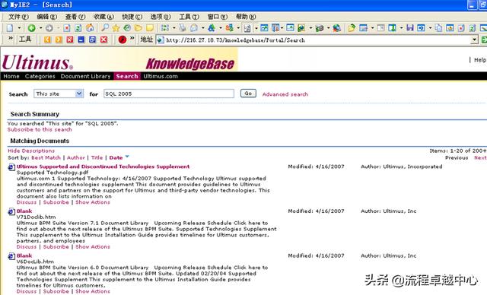The image size is (487, 295).
Task: Sort results by Best Match
Action: click(46, 157)
